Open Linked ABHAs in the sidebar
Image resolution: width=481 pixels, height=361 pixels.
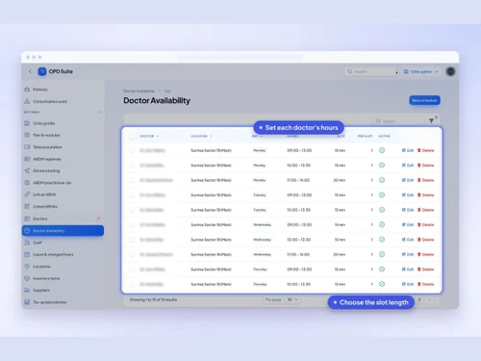[63, 206]
